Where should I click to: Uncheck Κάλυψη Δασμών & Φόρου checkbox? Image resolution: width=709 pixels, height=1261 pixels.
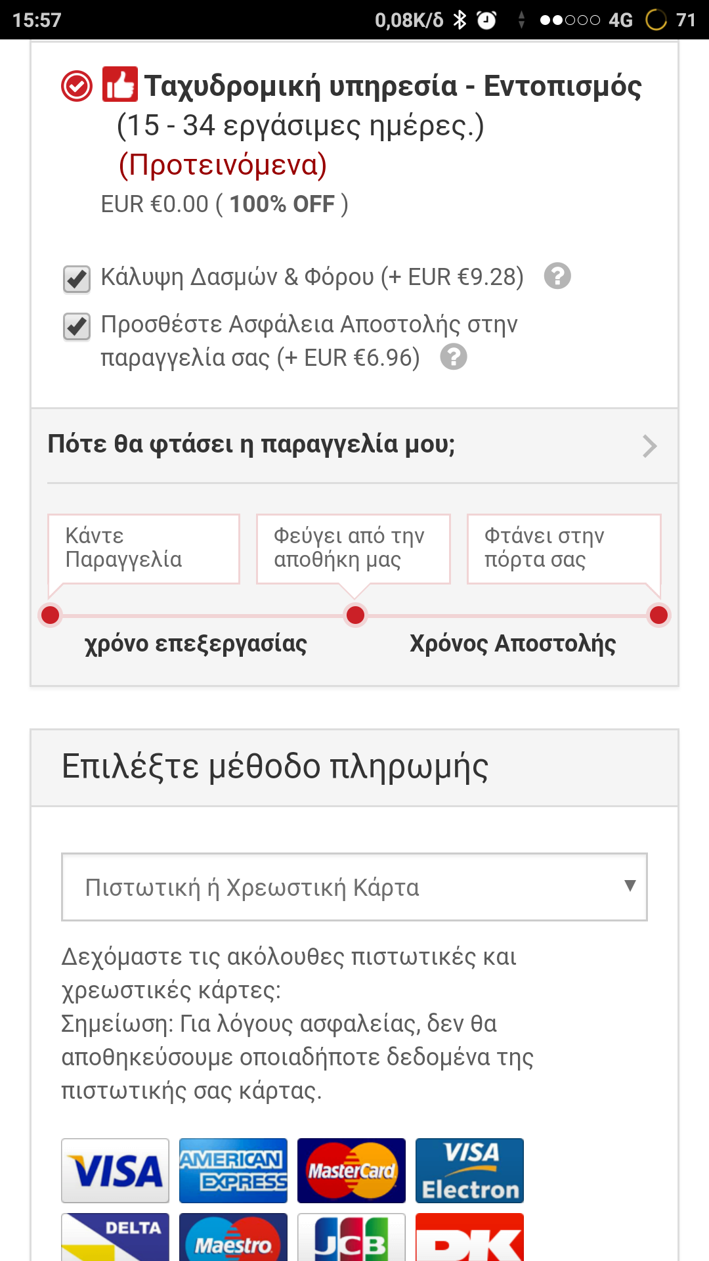[77, 278]
